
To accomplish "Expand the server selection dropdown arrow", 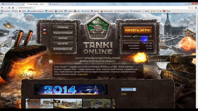I will pos(151,36).
